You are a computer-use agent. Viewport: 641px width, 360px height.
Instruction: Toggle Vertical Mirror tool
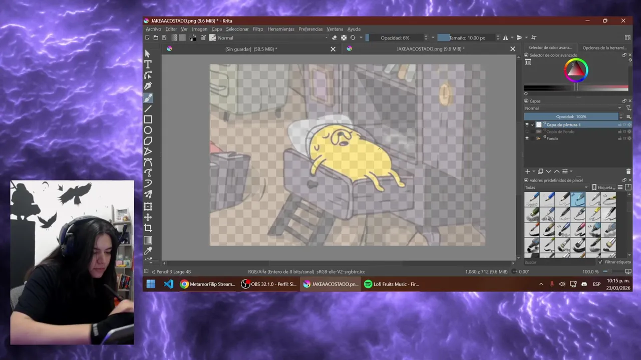pyautogui.click(x=519, y=37)
